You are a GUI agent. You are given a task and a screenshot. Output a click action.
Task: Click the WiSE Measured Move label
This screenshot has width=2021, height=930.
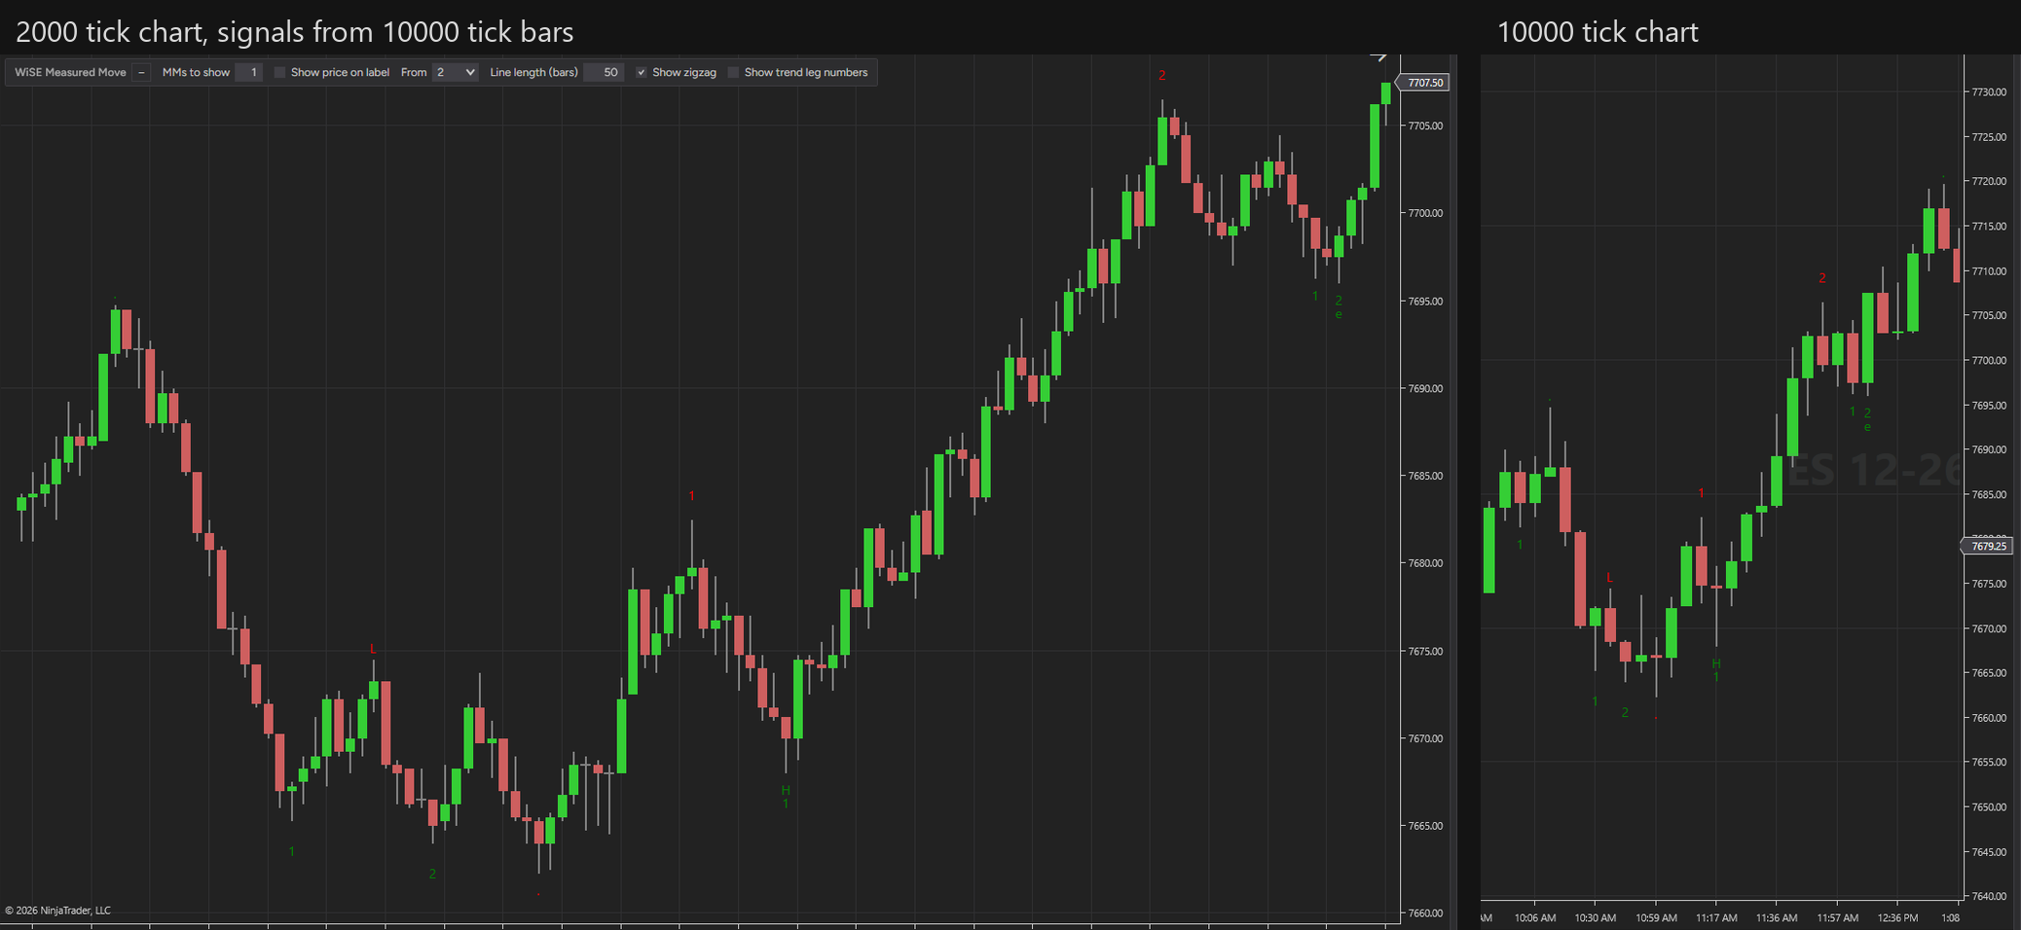click(70, 72)
